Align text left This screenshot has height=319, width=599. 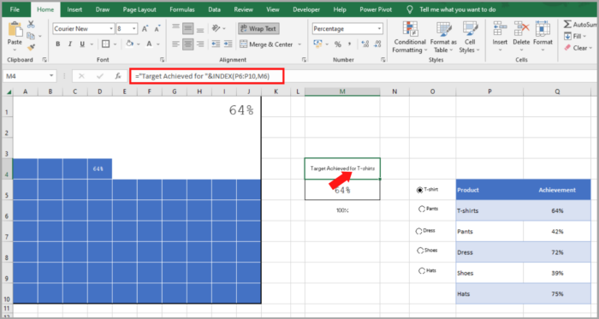coord(175,44)
